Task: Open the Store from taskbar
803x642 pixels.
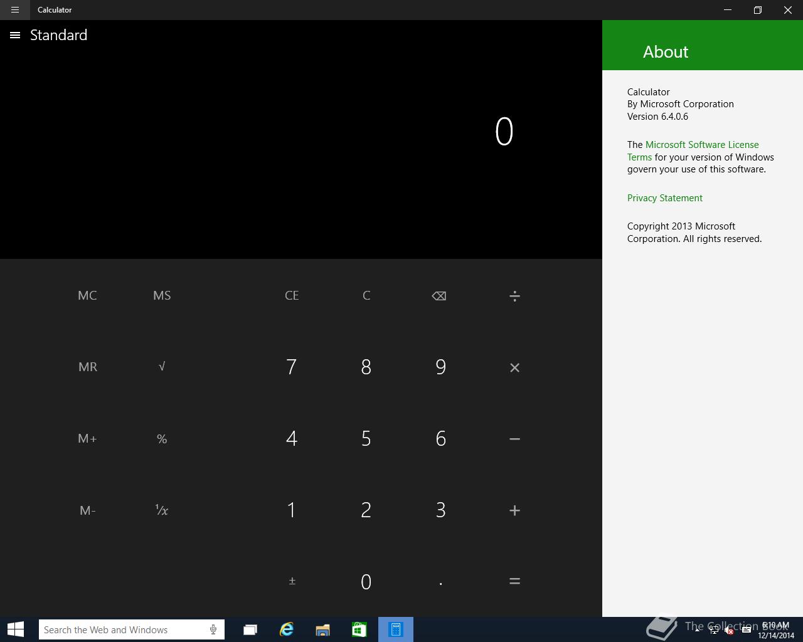Action: (x=359, y=629)
